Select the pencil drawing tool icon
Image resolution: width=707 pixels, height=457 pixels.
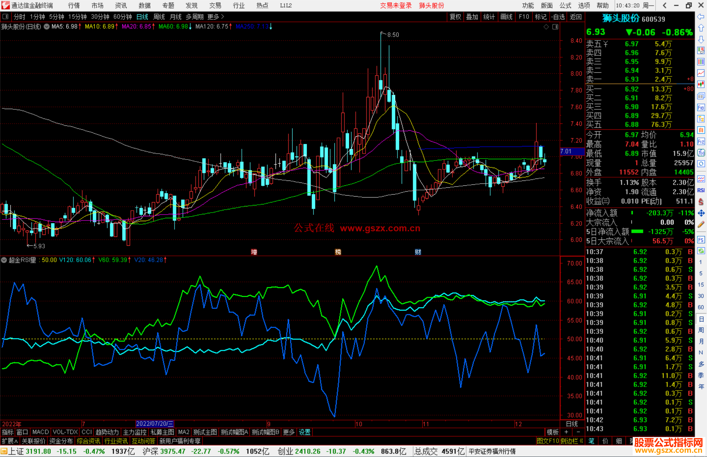tap(701, 225)
